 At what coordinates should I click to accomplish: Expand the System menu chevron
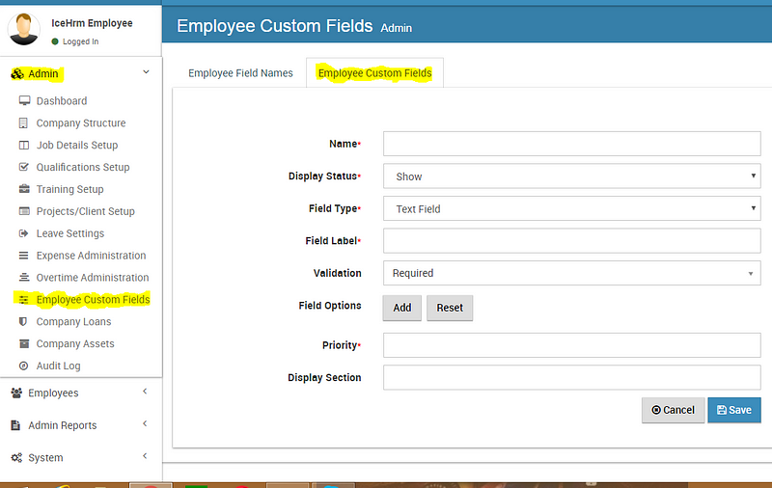coord(145,456)
